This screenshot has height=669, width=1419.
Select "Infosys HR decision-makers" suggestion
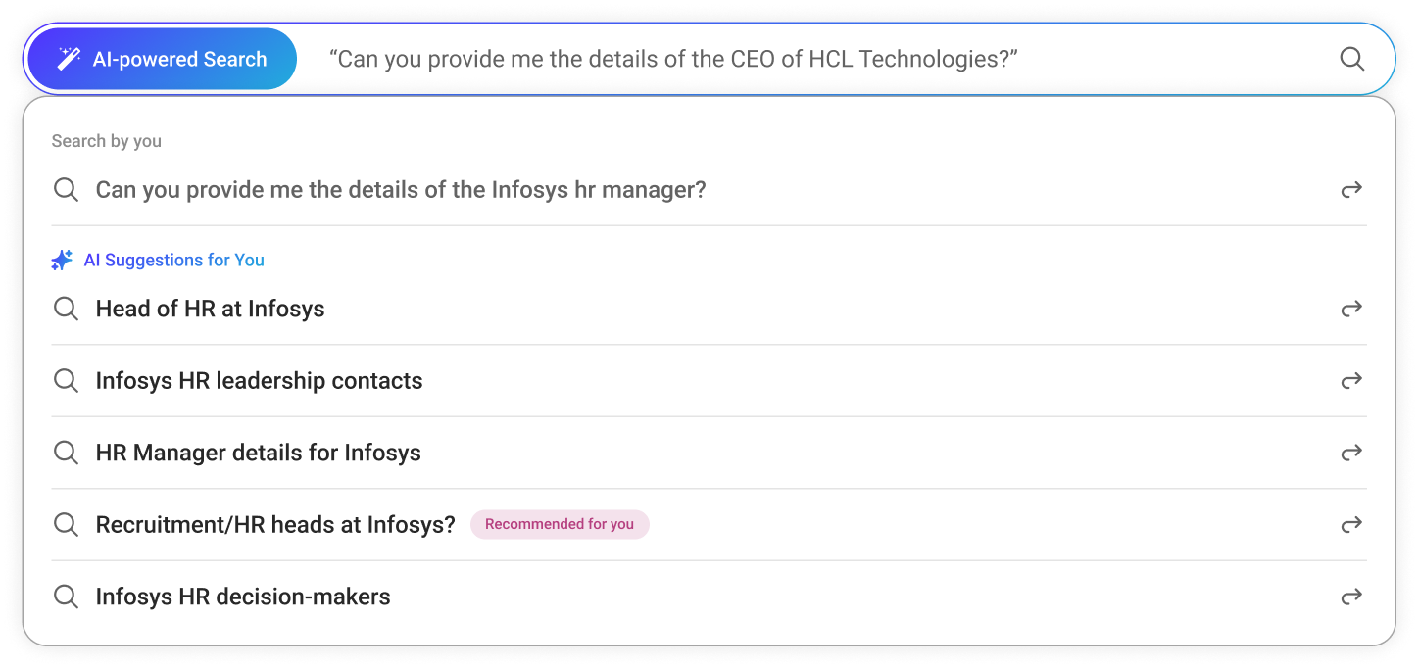(x=243, y=597)
